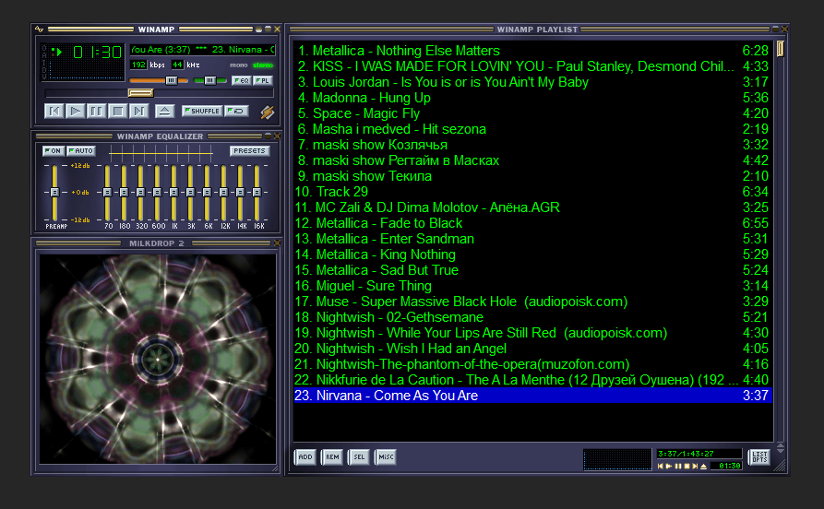Image resolution: width=824 pixels, height=509 pixels.
Task: Click the mini Play button in playlist window
Action: click(669, 466)
